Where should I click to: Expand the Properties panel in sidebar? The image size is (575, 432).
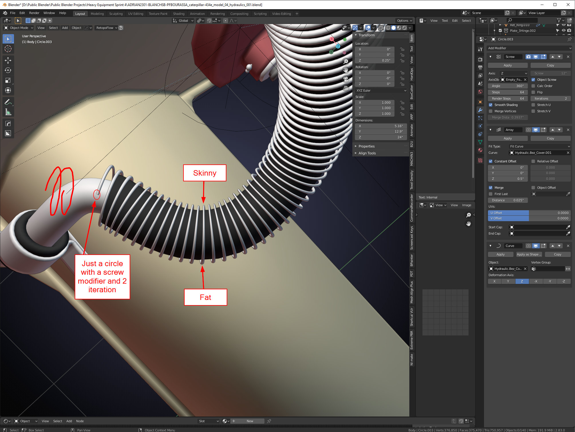366,146
